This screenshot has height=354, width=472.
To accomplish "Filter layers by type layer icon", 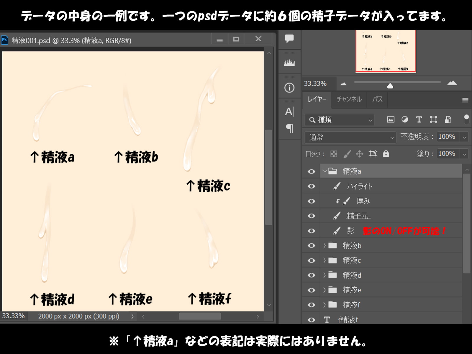I will (x=419, y=119).
